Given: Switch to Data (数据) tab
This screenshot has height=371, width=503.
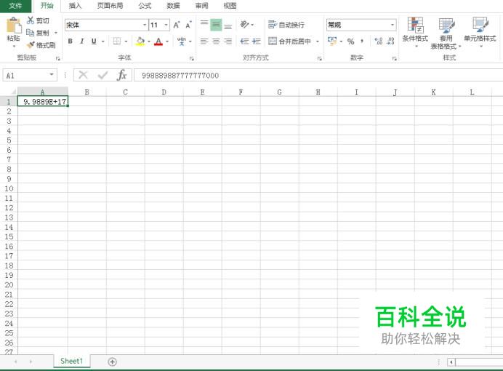Looking at the screenshot, I should tap(173, 6).
